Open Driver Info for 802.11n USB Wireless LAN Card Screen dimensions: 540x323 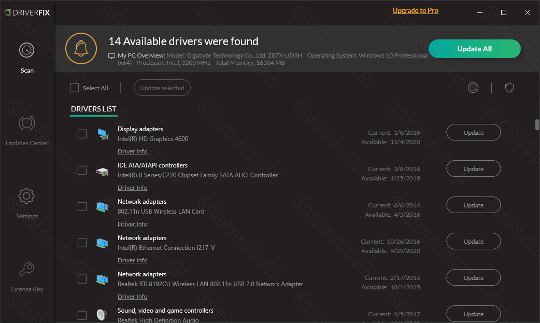(x=133, y=224)
